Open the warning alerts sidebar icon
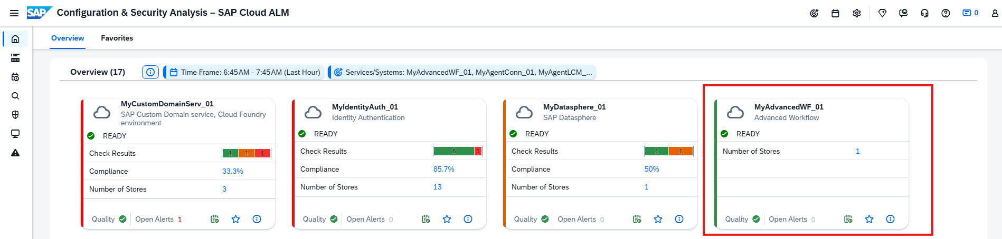 pyautogui.click(x=15, y=153)
